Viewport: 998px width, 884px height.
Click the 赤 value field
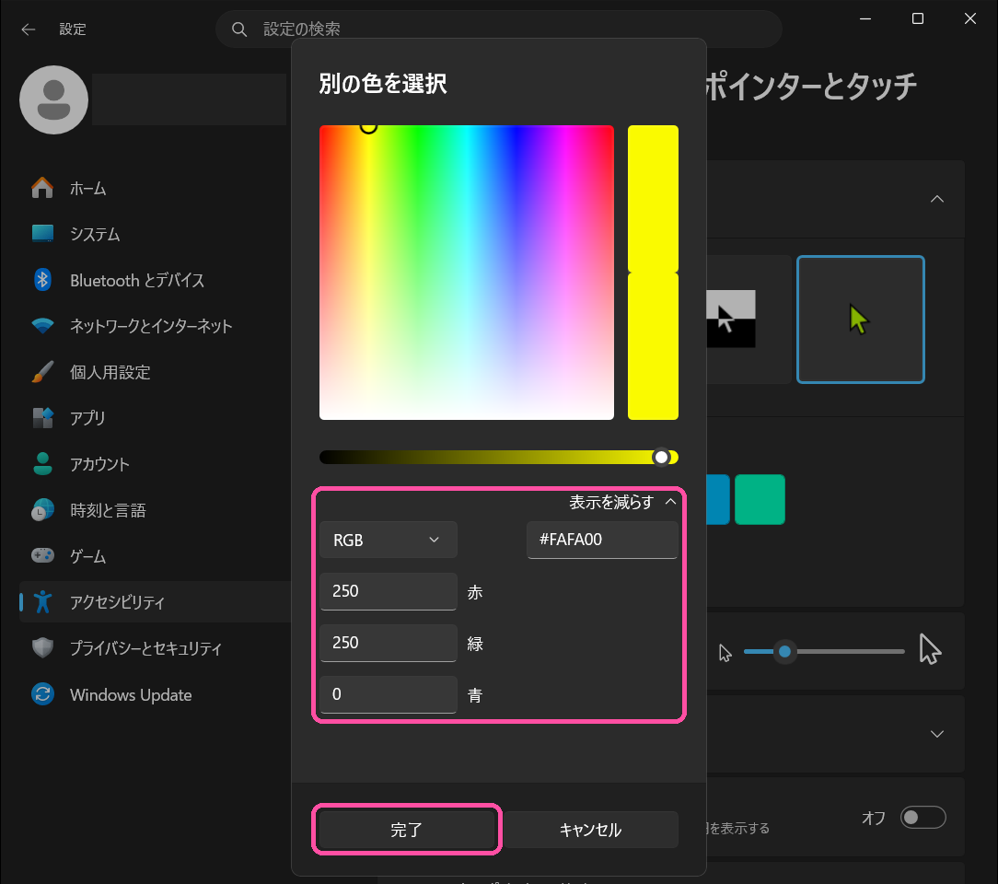click(x=389, y=591)
